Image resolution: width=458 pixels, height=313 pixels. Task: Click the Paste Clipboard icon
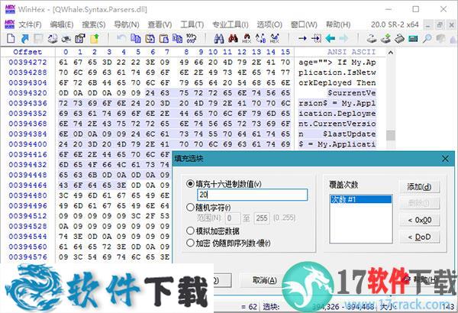(x=163, y=38)
